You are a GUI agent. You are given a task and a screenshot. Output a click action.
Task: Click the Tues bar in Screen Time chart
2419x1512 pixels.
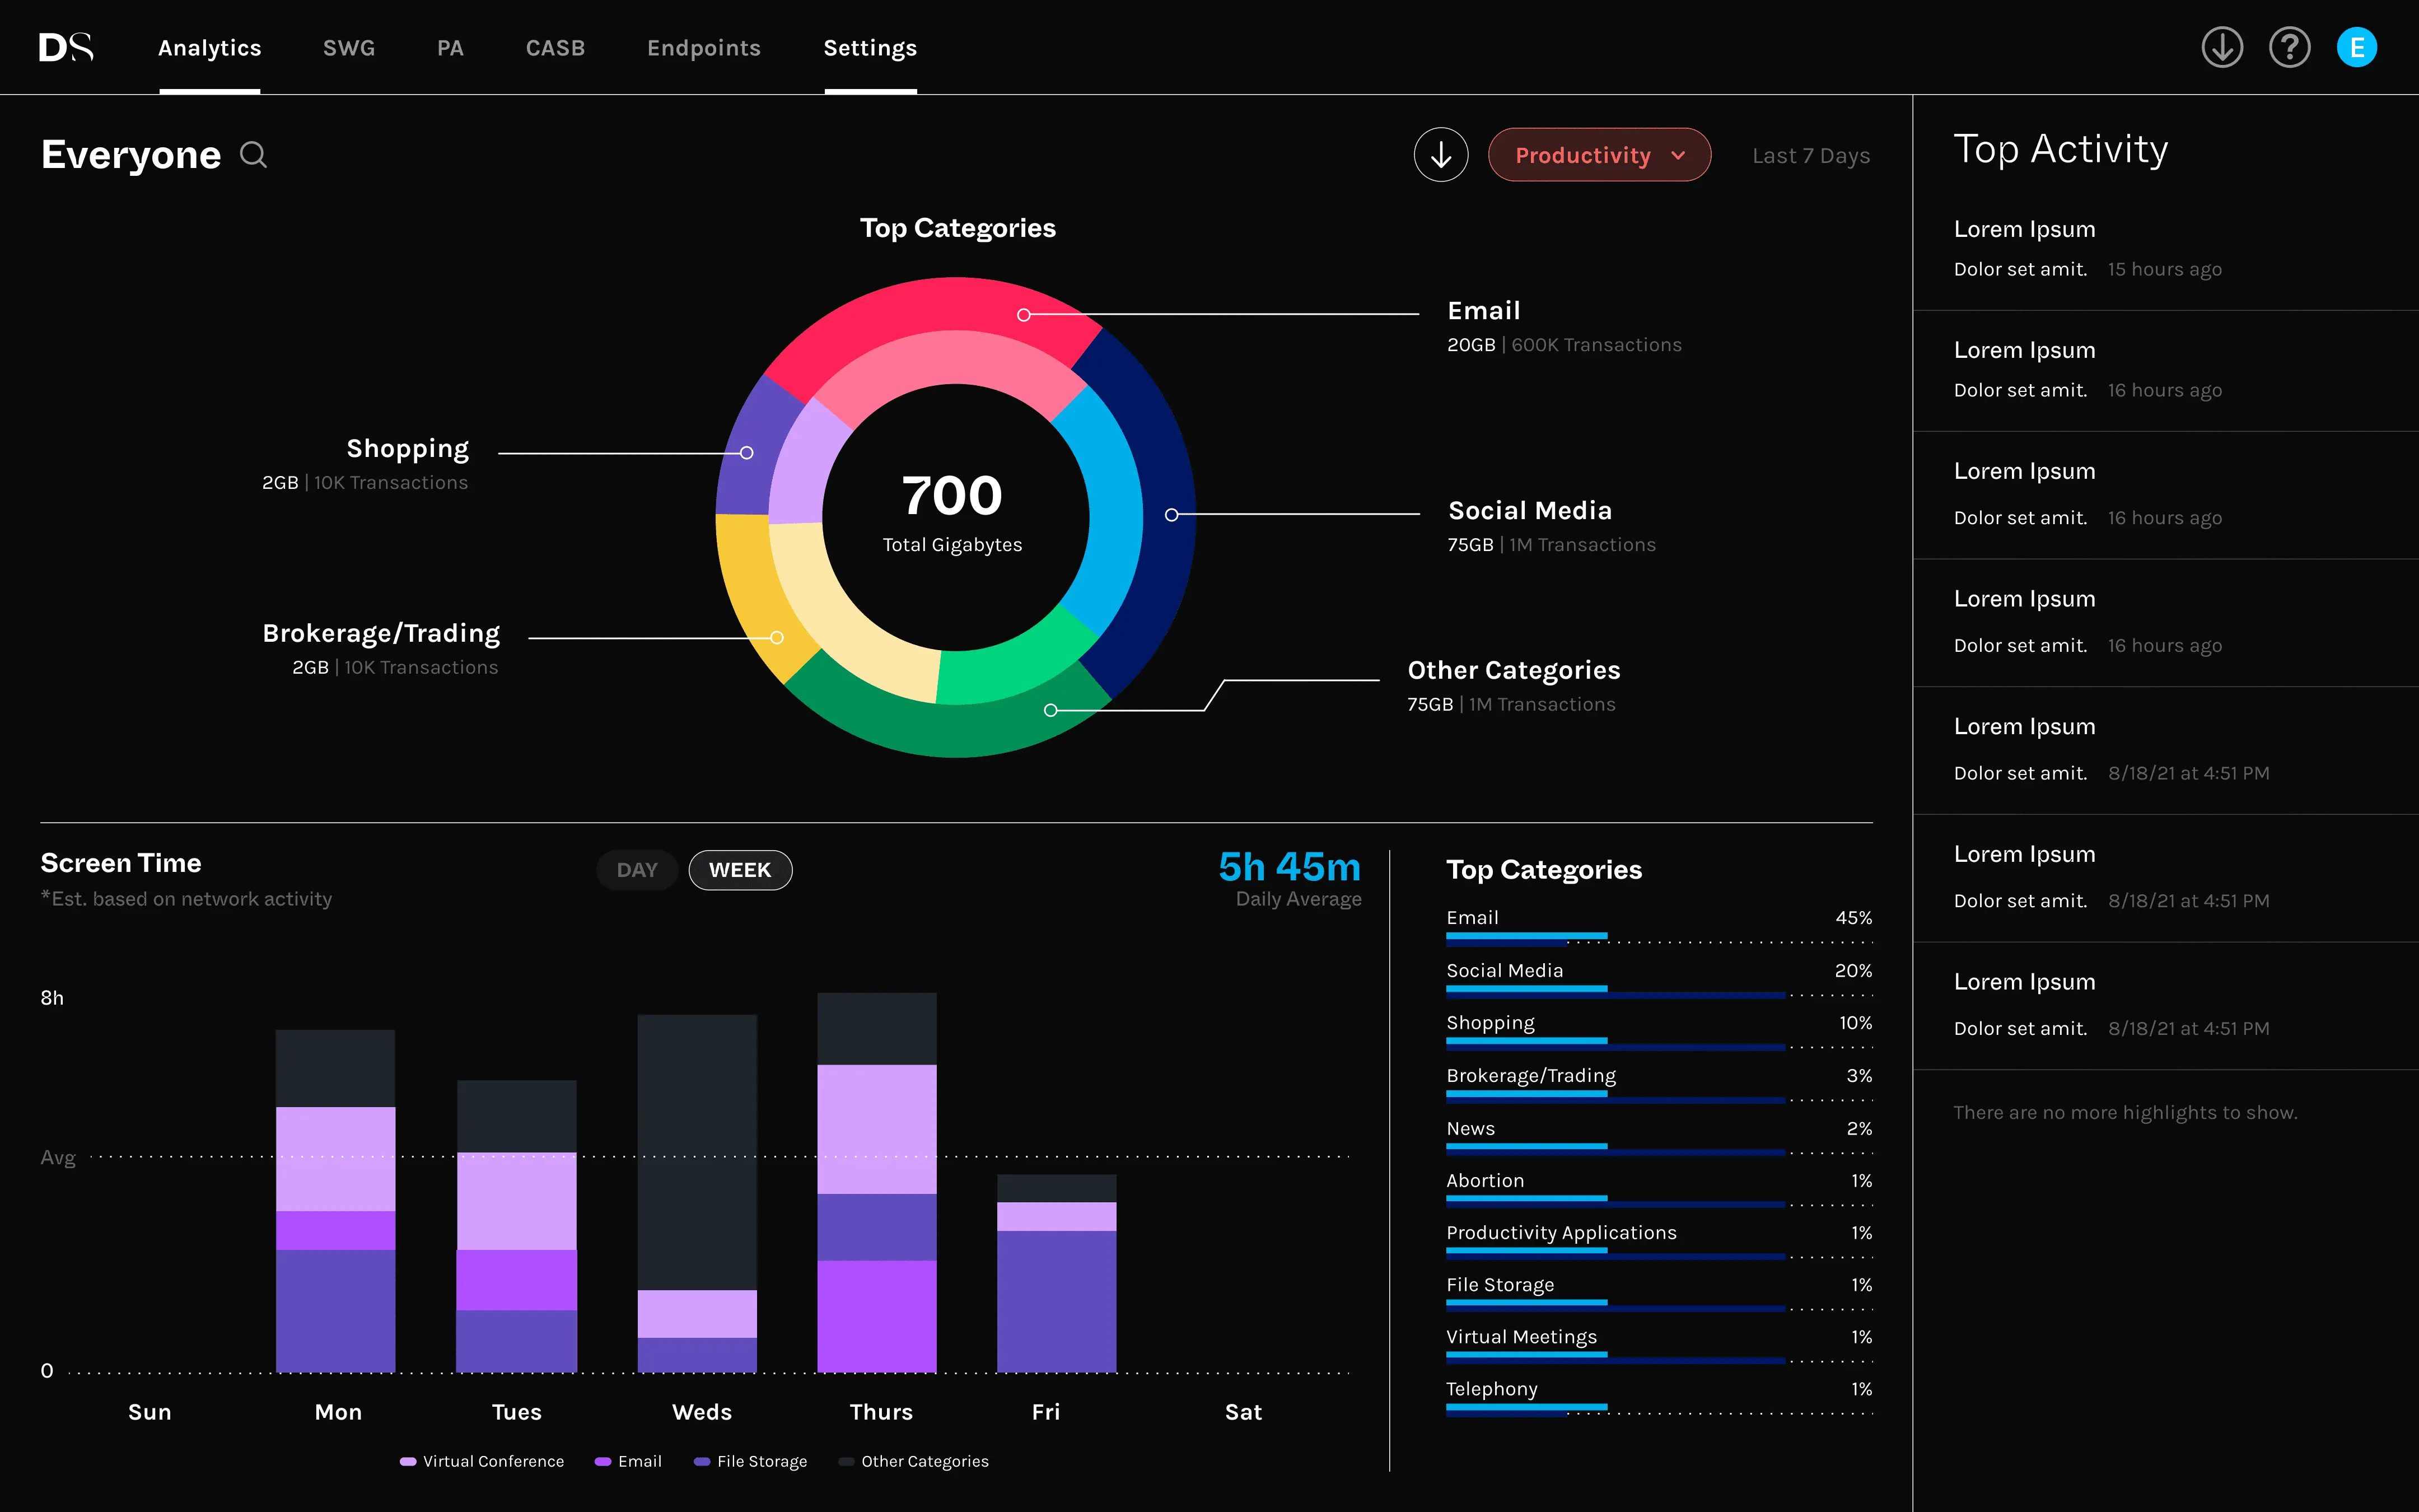[x=517, y=1226]
